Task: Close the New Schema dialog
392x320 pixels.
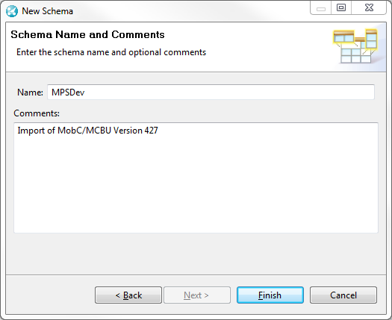Action: [x=369, y=8]
